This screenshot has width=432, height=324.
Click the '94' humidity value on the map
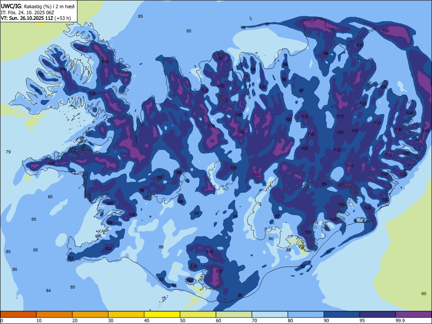pyautogui.click(x=235, y=216)
